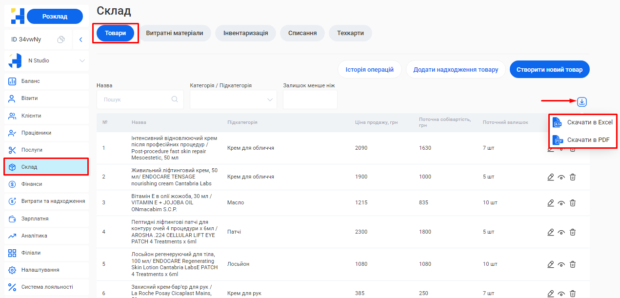View product row 2 via eye icon
This screenshot has width=620, height=298.
pos(561,177)
